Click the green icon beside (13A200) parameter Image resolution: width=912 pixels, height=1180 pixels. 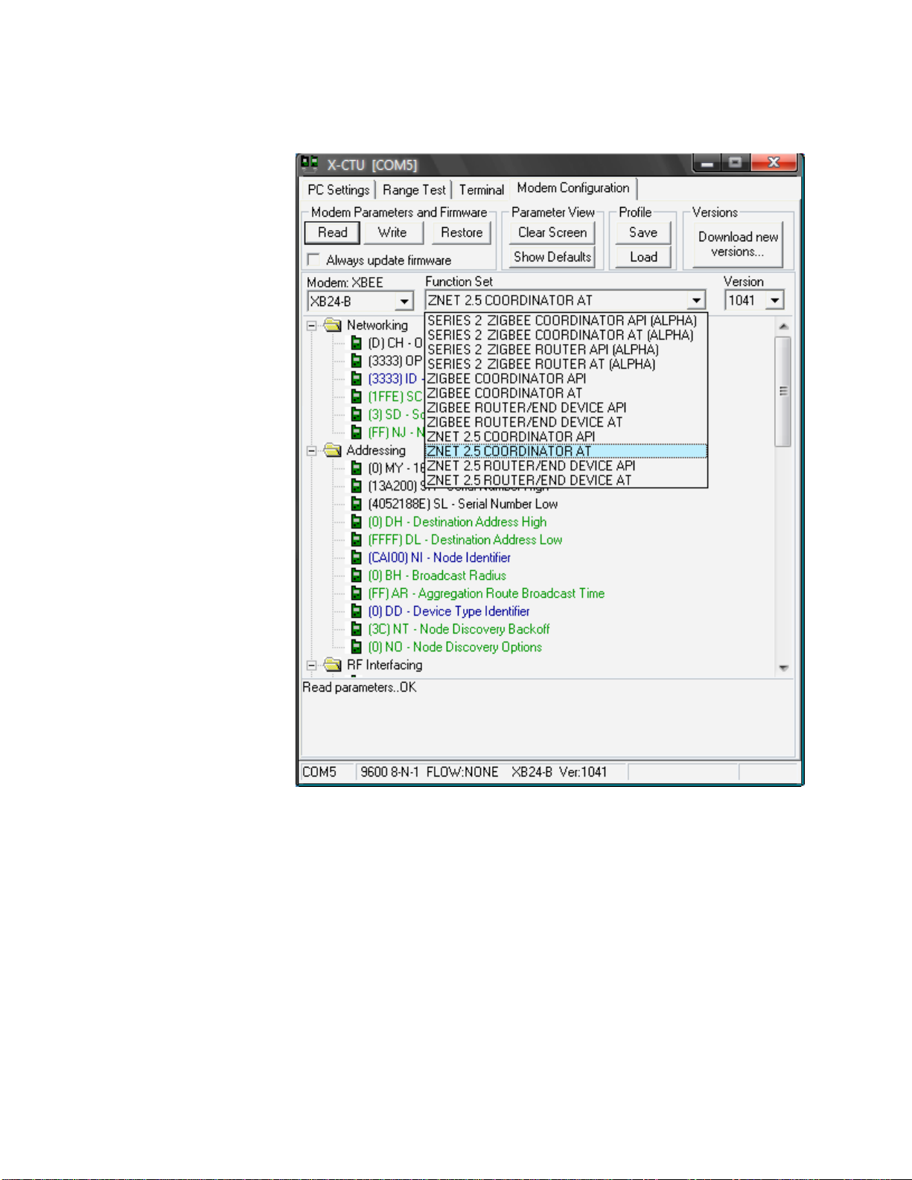[357, 486]
